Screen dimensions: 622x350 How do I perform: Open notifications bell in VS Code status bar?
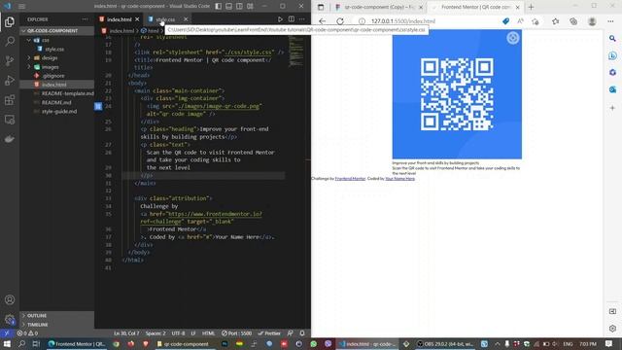(x=302, y=333)
